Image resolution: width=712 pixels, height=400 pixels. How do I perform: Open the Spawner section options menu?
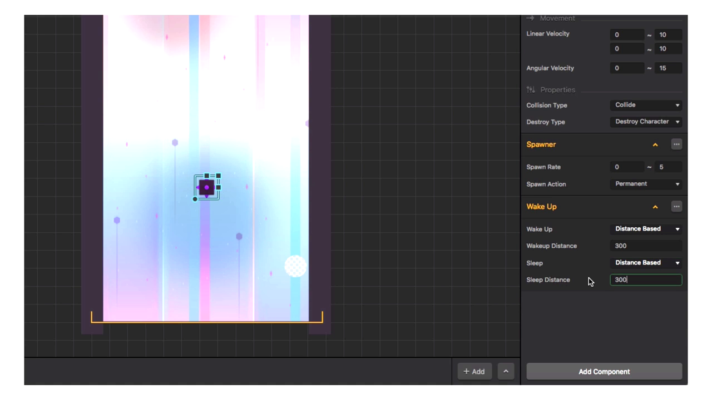click(676, 144)
